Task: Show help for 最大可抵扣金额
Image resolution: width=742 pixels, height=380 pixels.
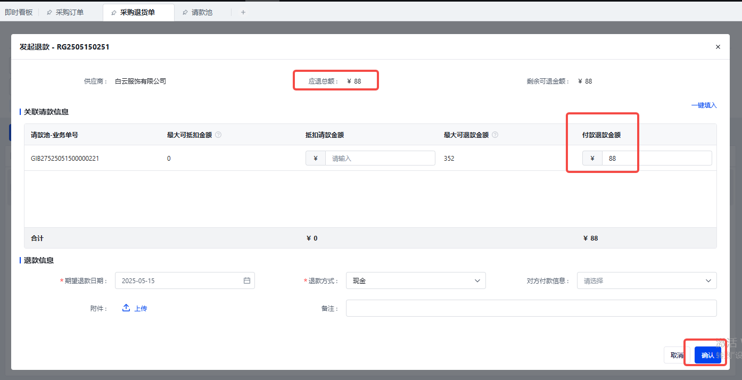Action: point(218,135)
